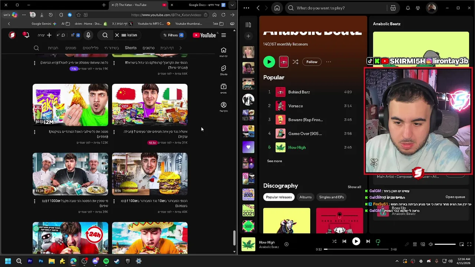Open the Google Gemini bookmark
The width and height of the screenshot is (475, 267).
click(x=44, y=24)
